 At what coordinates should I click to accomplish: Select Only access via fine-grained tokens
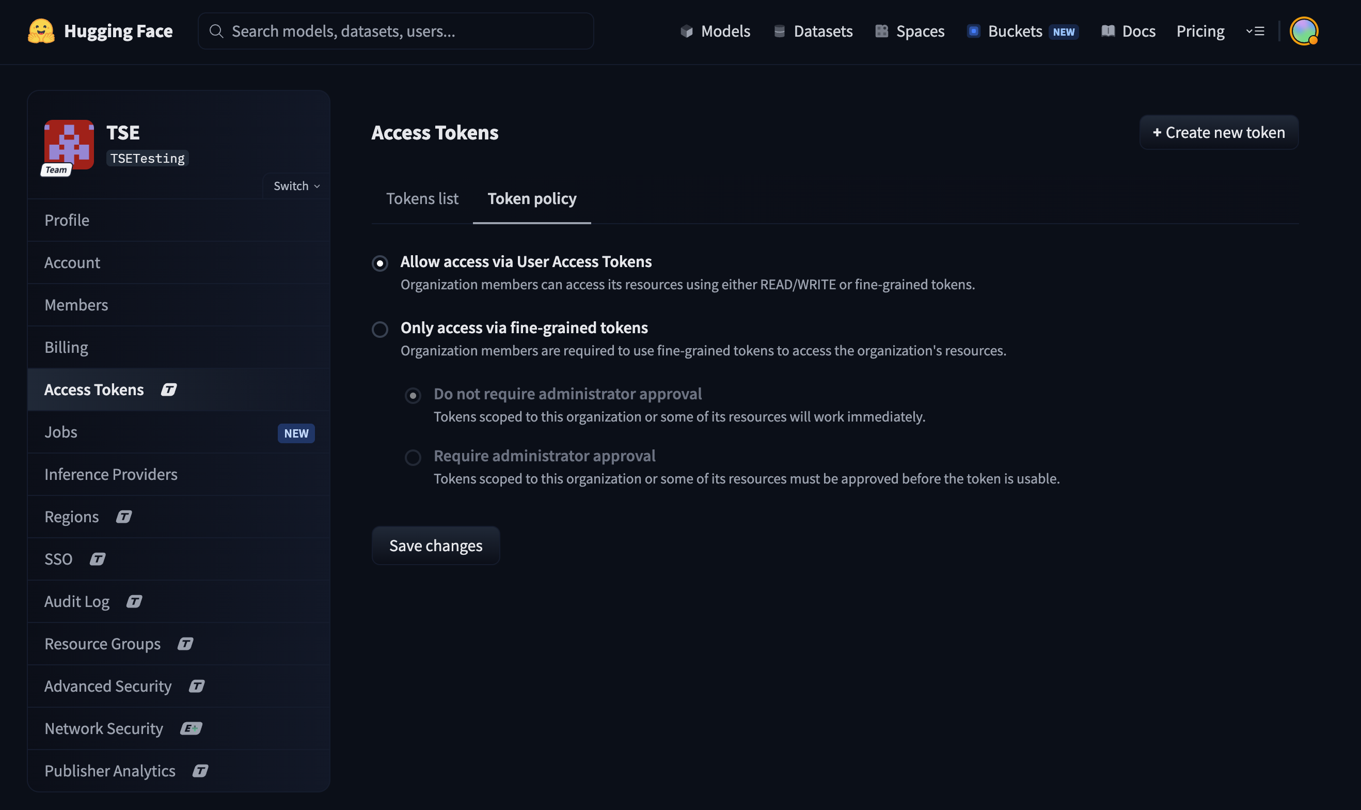[379, 329]
